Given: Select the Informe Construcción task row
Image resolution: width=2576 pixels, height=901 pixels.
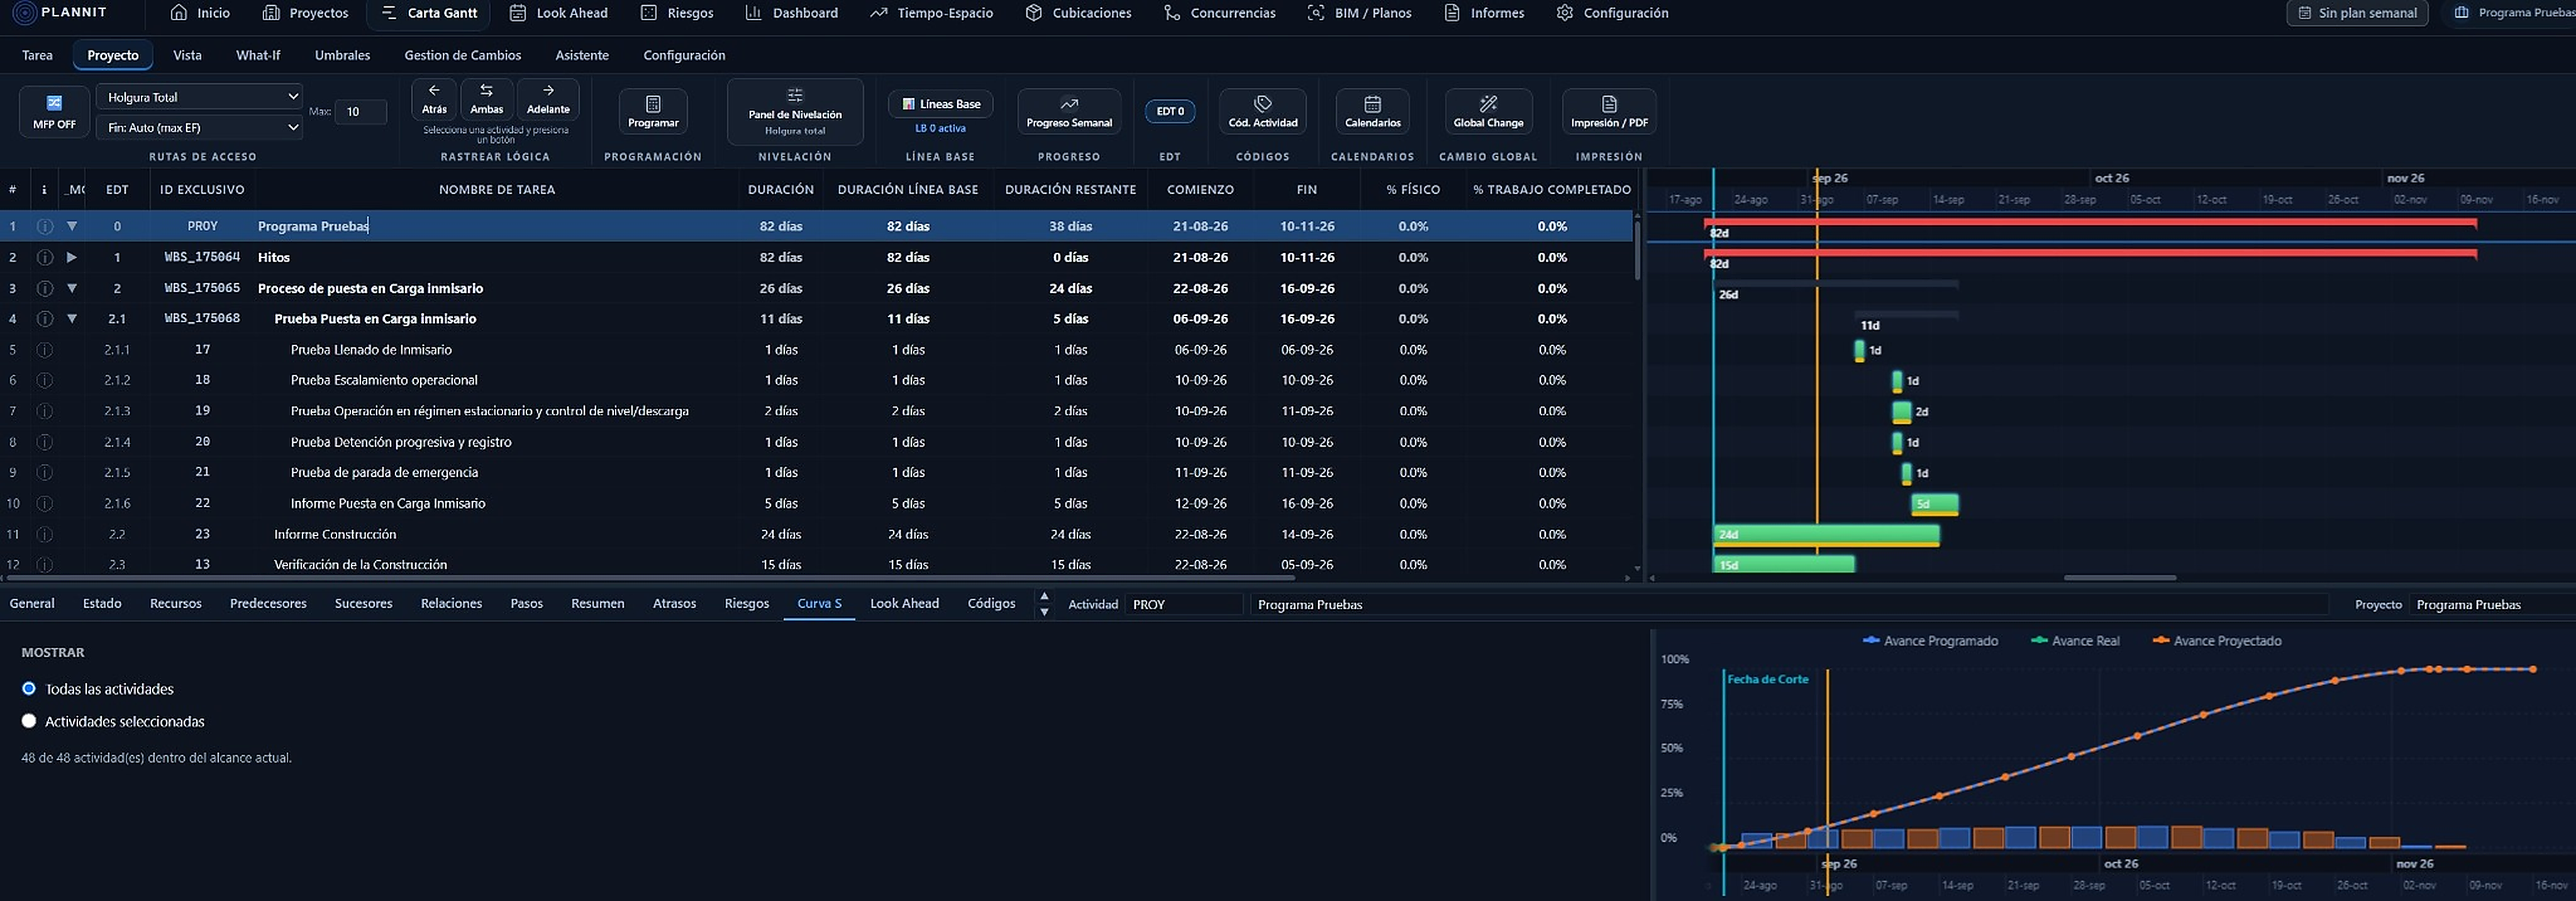Looking at the screenshot, I should point(817,534).
